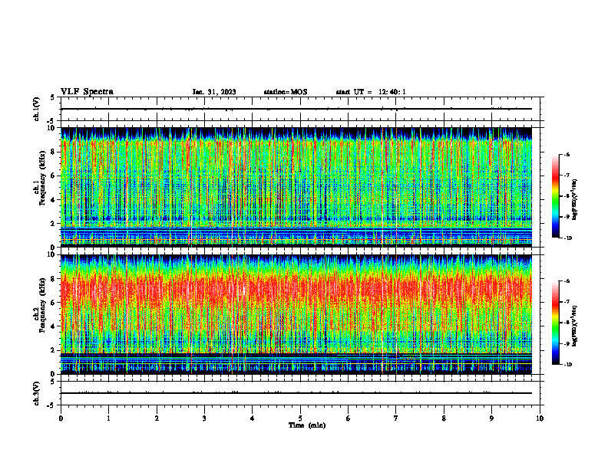Screen dimensions: 608x469
Task: Click the "VLF Spectra" title text
Action: point(88,92)
